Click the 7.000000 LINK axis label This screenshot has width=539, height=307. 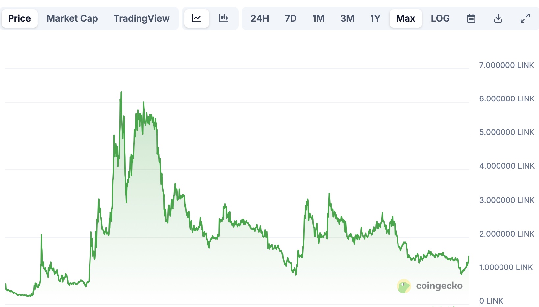click(506, 65)
